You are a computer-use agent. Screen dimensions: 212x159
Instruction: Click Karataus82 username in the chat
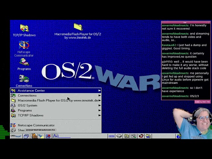coord(169,45)
